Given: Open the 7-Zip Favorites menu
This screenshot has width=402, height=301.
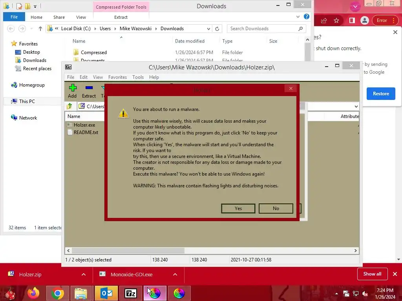Looking at the screenshot, I should click(117, 77).
